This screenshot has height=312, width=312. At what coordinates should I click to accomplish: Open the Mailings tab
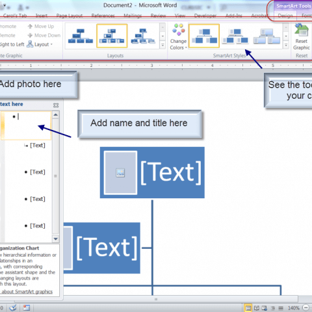[x=133, y=16]
